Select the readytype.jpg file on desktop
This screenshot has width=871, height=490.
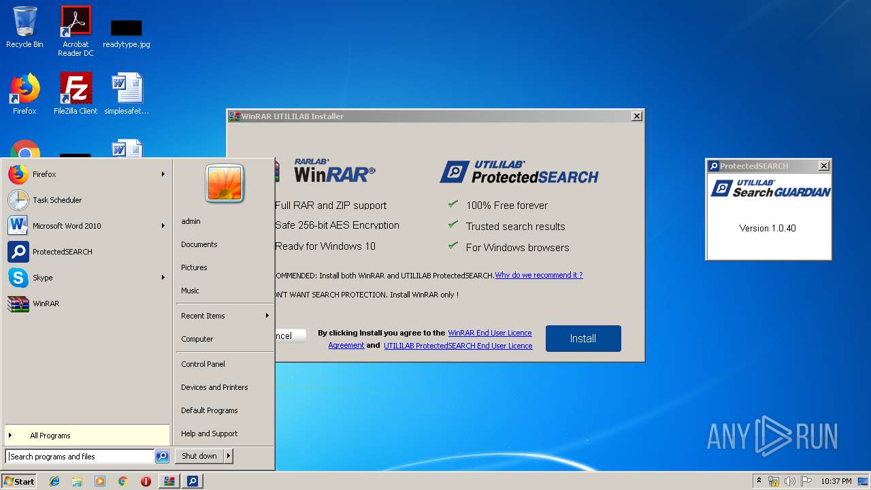[x=127, y=33]
